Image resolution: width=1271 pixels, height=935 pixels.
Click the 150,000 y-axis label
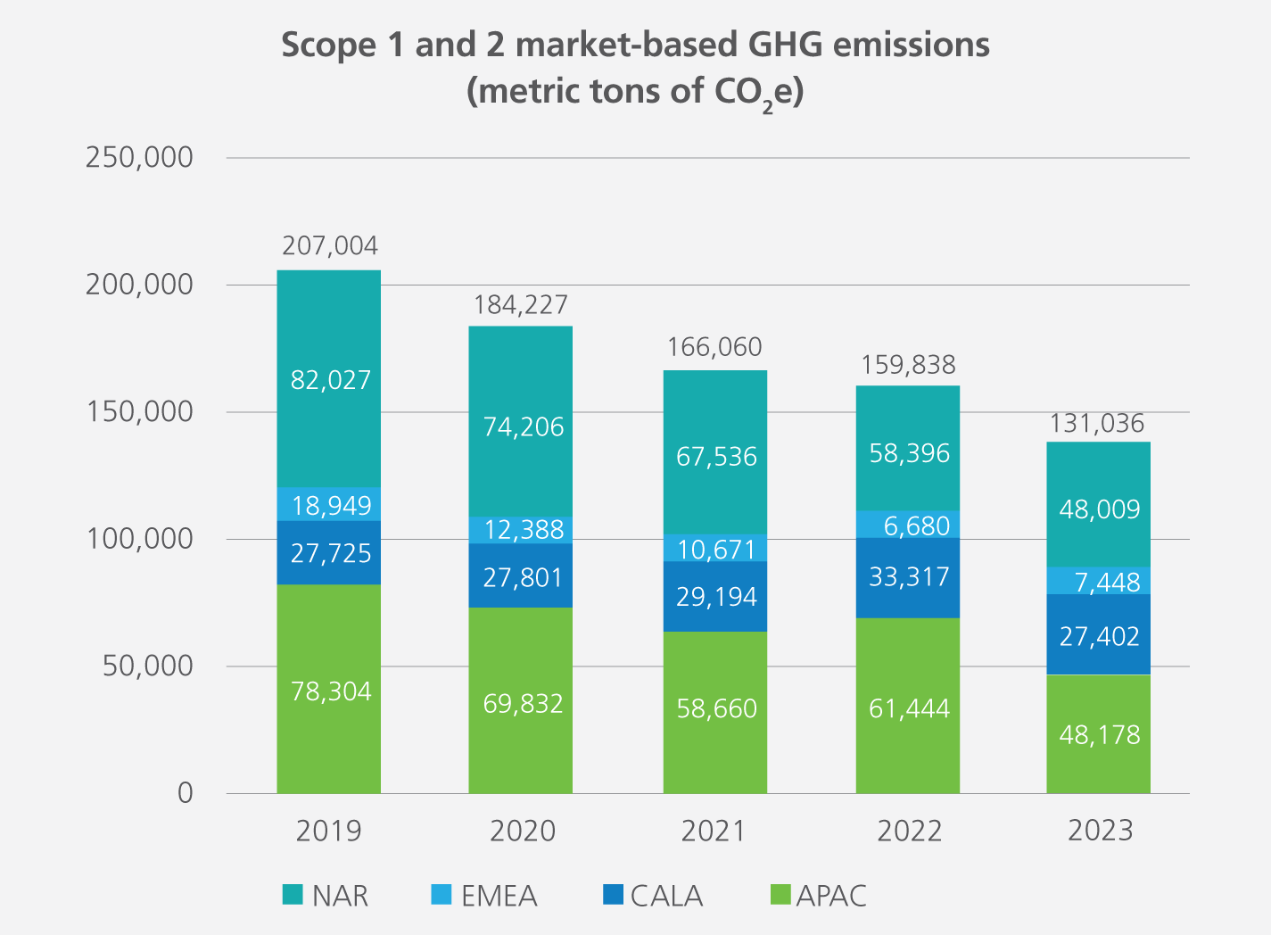click(139, 411)
